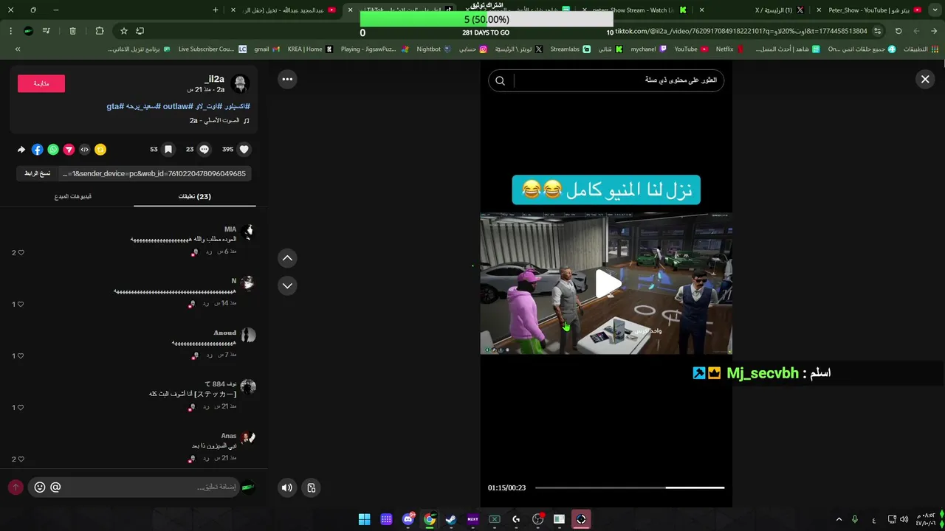This screenshot has height=531, width=945.
Task: Open the Streamlabs bookmark
Action: (570, 49)
